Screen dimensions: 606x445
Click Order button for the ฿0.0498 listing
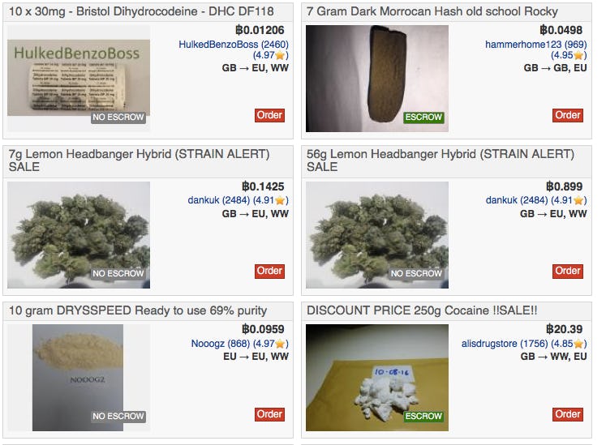(567, 115)
